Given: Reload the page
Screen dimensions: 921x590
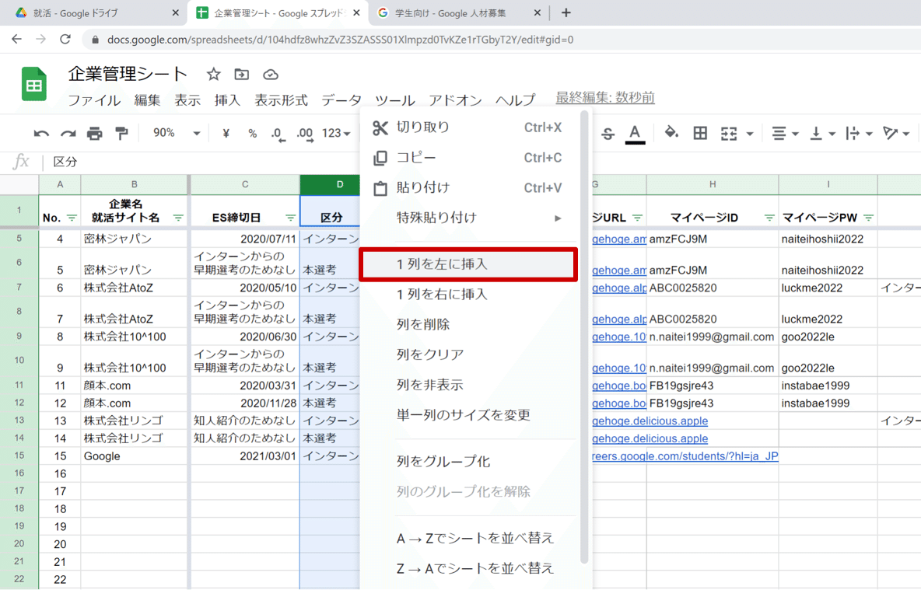Looking at the screenshot, I should click(x=65, y=40).
